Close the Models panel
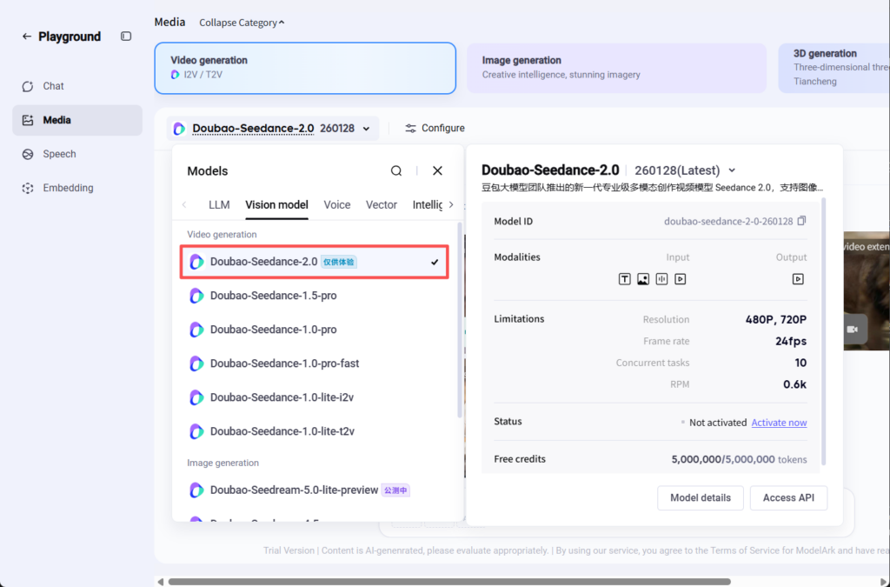890x587 pixels. point(437,171)
